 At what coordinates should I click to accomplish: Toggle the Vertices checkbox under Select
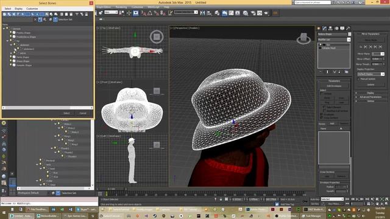click(322, 94)
